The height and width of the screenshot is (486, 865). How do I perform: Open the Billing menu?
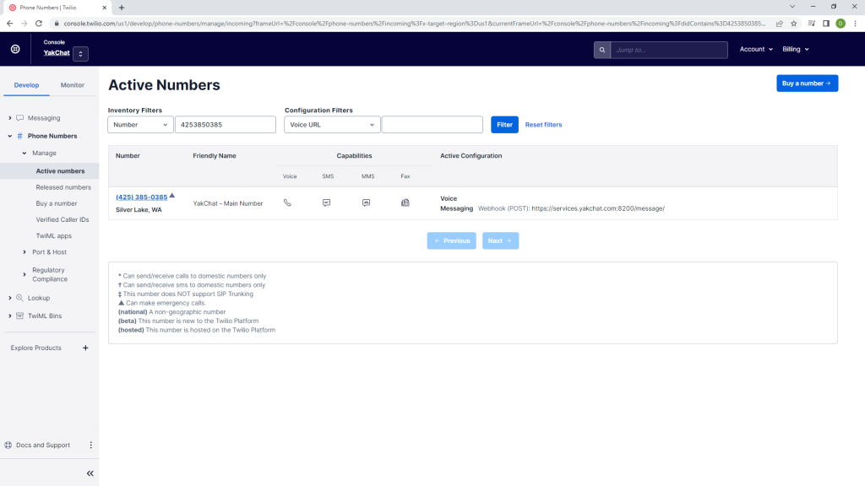795,50
